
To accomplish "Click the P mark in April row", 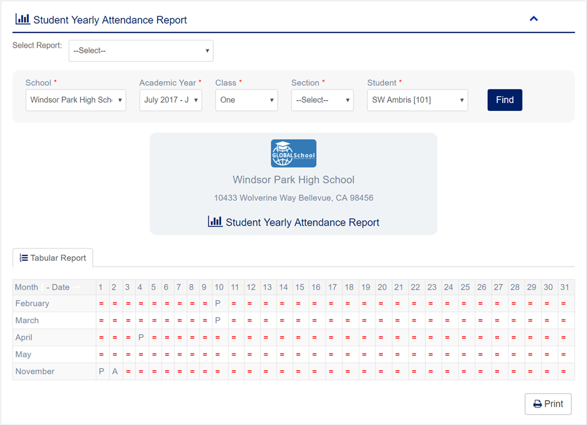I will click(x=141, y=338).
